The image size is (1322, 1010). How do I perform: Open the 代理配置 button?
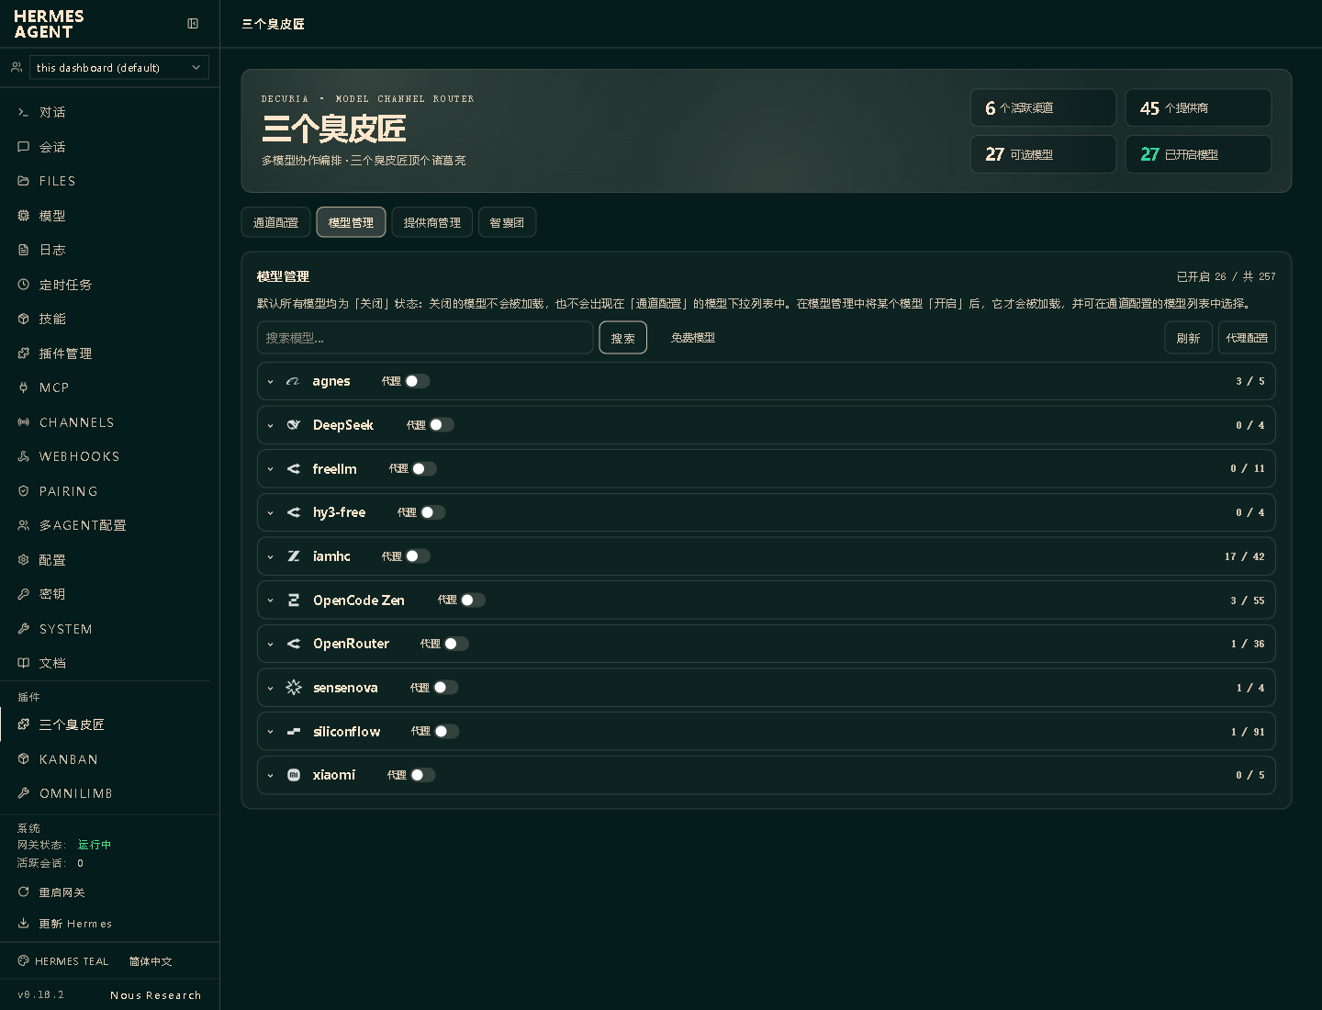point(1247,338)
